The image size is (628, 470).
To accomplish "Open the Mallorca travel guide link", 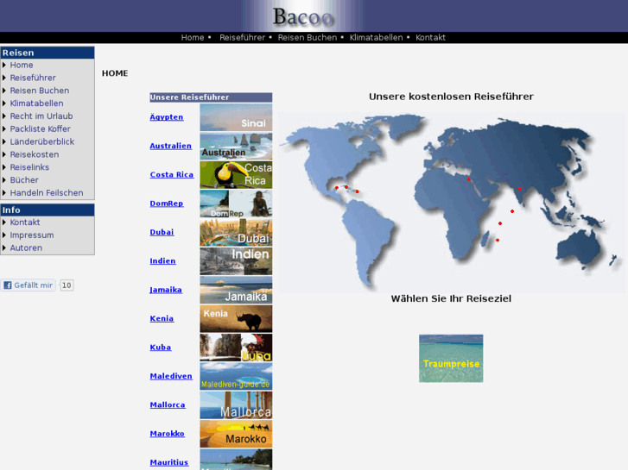I will [168, 405].
